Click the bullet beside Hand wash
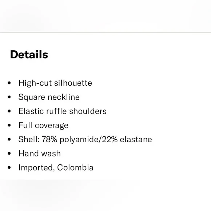Image resolution: width=211 pixels, height=211 pixels. coord(9,154)
